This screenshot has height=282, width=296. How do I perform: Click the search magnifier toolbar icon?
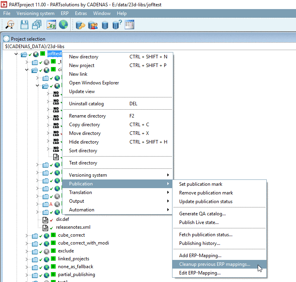[x=10, y=25]
